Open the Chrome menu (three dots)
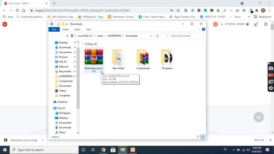The image size is (274, 154). coord(269,10)
